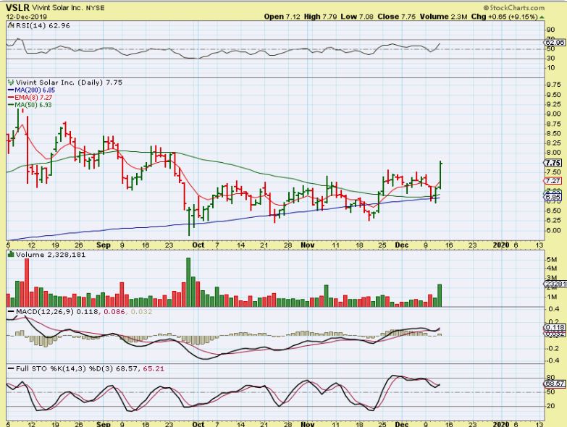Click the Dec label under the price chart
This screenshot has height=427, width=567.
pos(402,245)
